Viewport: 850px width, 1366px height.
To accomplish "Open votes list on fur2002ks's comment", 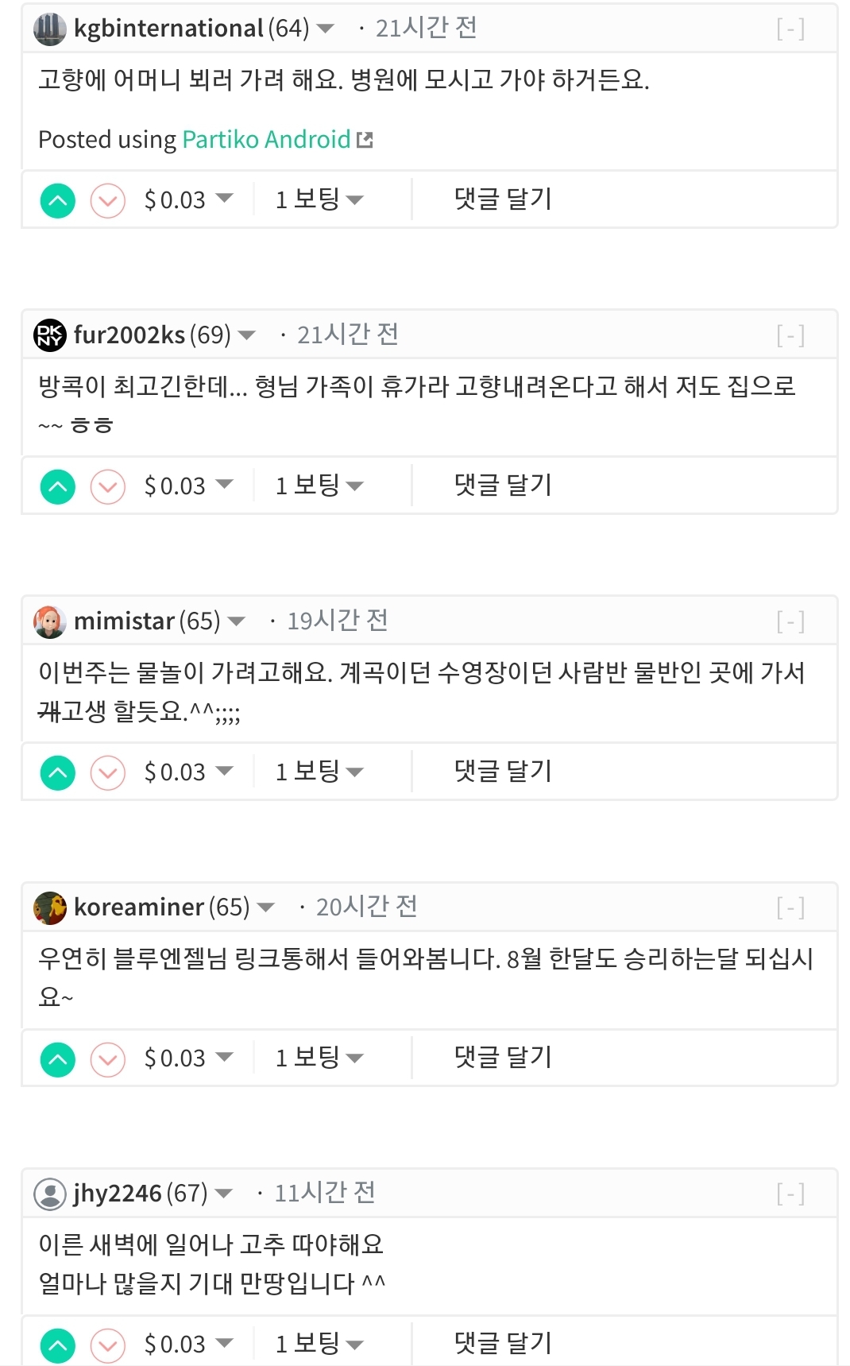I will point(319,486).
